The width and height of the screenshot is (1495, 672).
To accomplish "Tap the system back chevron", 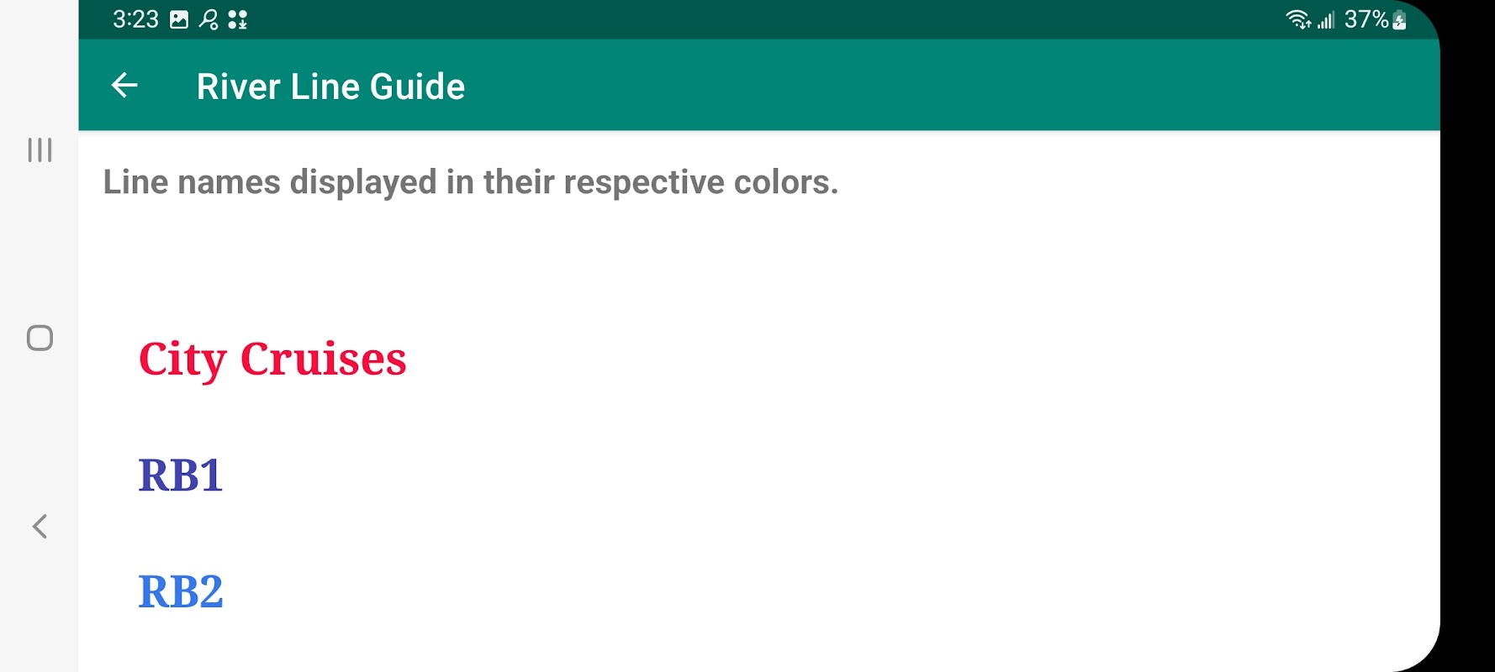I will tap(40, 526).
